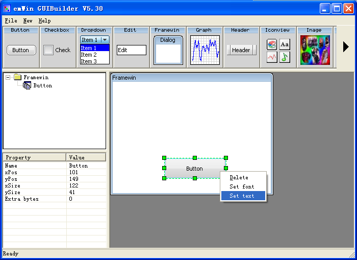Select the Button widget on the canvas

coord(194,169)
